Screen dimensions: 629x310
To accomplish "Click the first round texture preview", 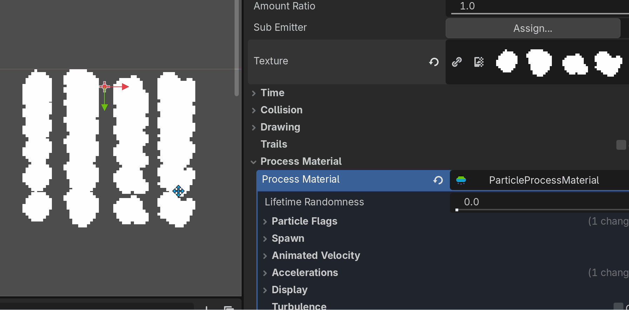I will pyautogui.click(x=507, y=61).
